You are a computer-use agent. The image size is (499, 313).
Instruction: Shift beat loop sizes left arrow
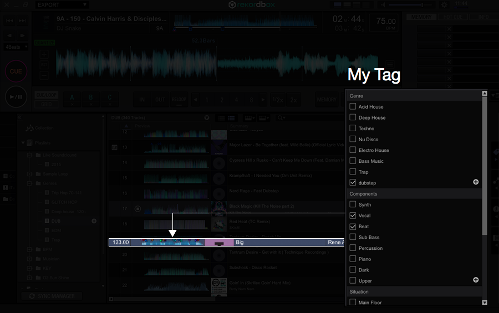pyautogui.click(x=195, y=100)
